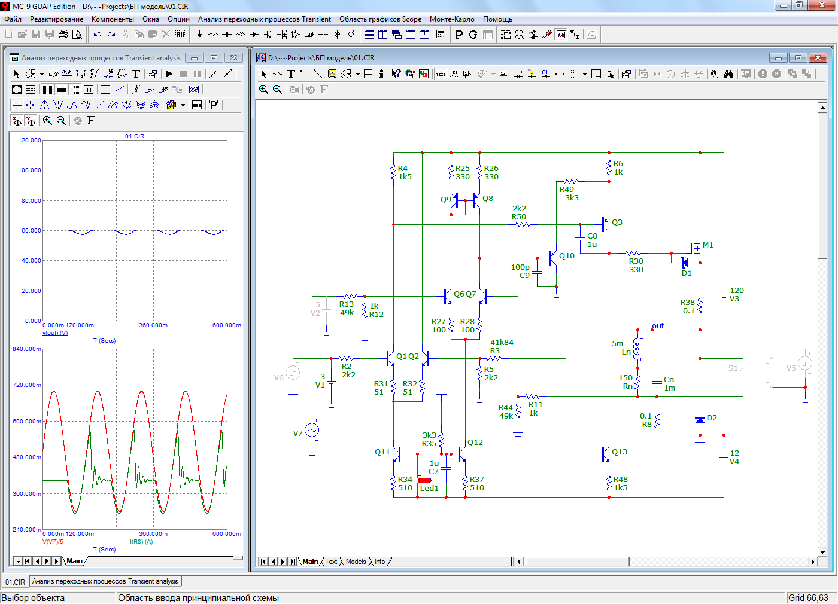Click the Run (play) button in Transient analysis
Viewport: 838px width, 604px height.
[169, 74]
